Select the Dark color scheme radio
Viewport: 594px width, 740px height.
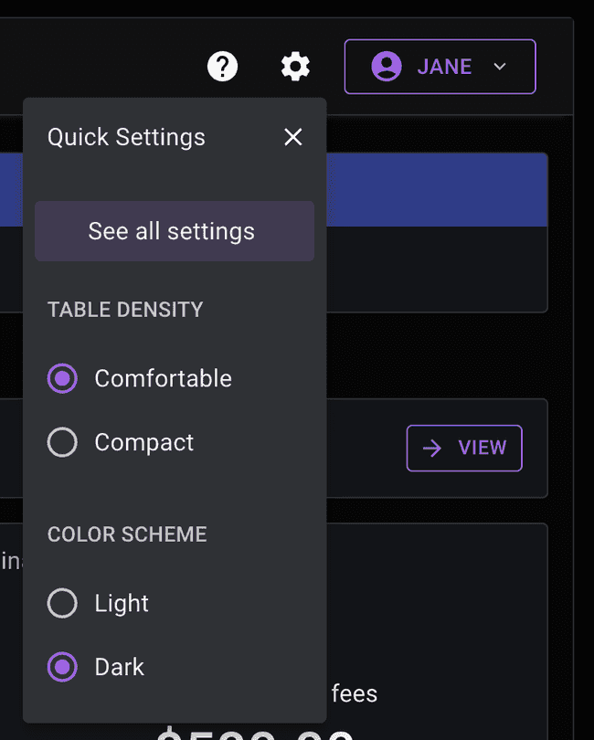(62, 667)
